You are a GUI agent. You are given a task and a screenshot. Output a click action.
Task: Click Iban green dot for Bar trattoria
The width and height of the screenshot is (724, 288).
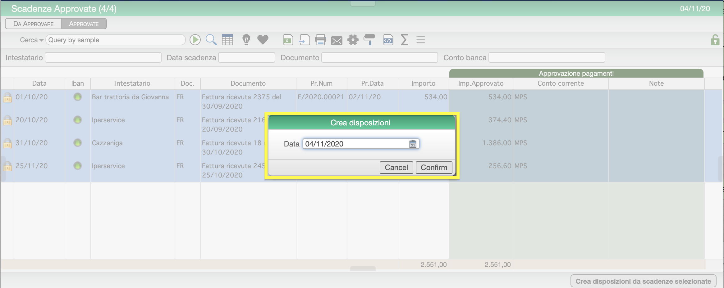click(78, 97)
